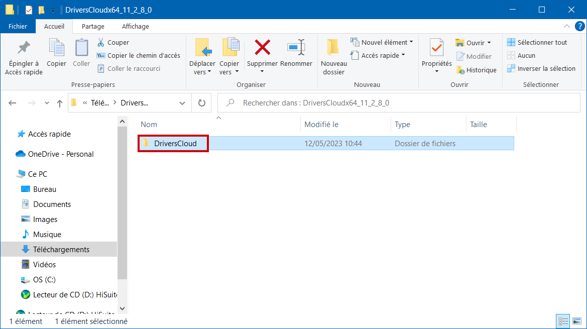The image size is (587, 329).
Task: Click navigation pane scroll down arrow
Action: pos(122,308)
